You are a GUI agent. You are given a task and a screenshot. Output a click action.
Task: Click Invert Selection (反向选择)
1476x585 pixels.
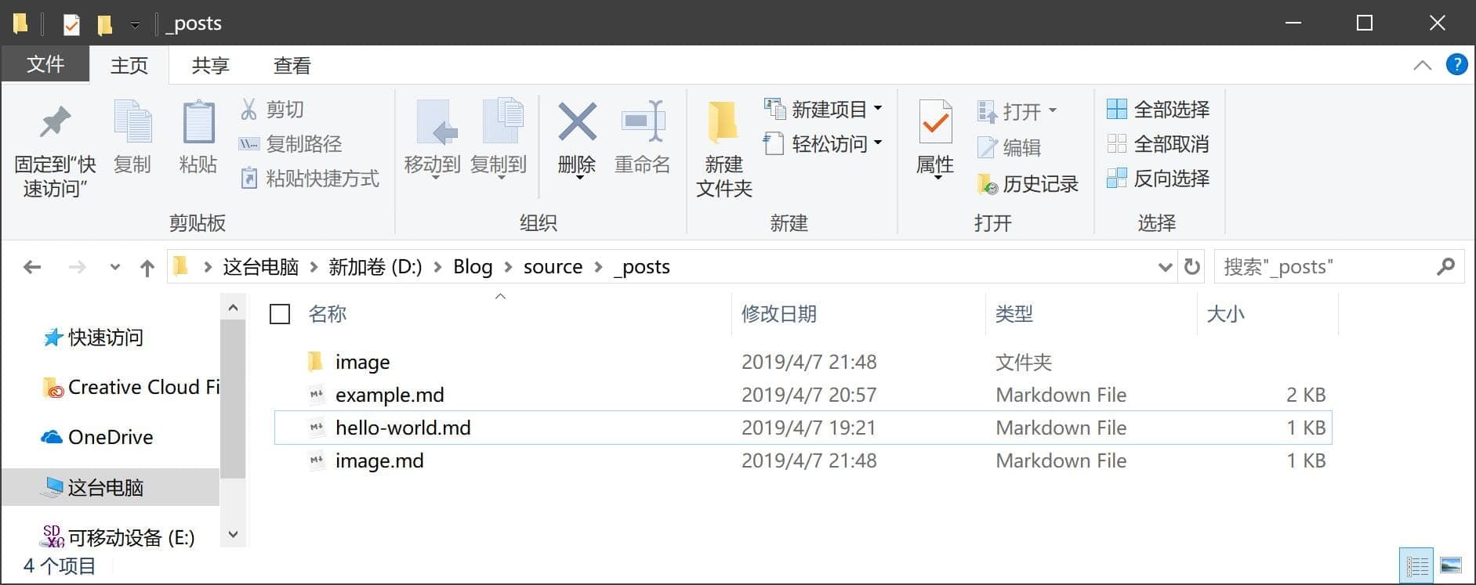[1158, 179]
